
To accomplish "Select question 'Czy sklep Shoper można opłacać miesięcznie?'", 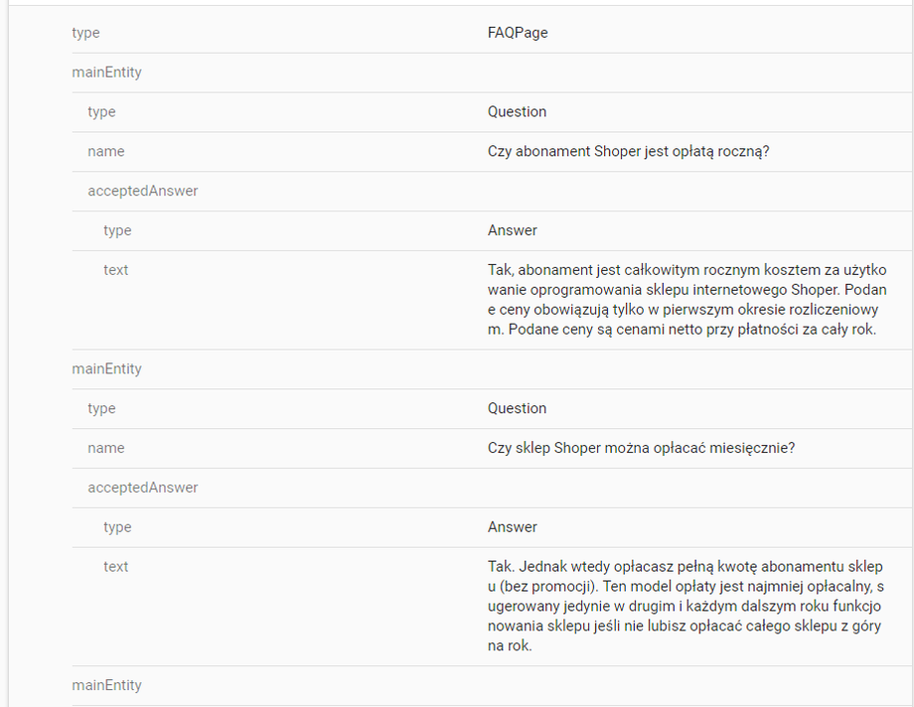I will (641, 448).
